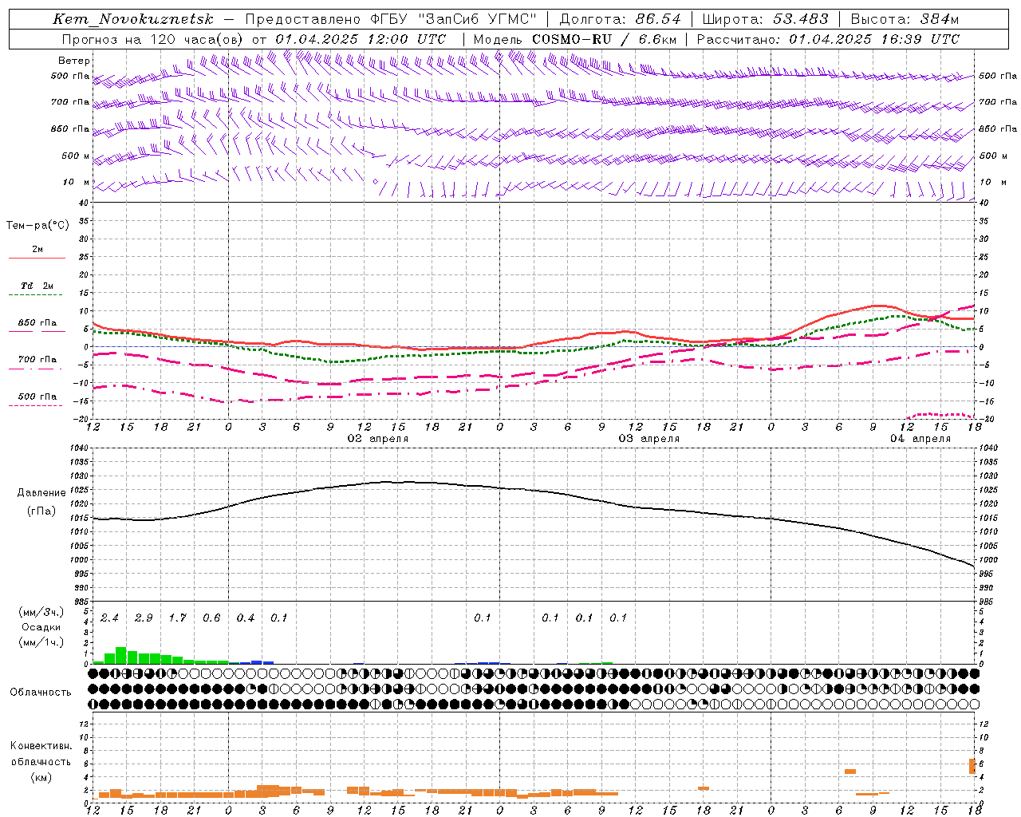
Task: Click the Осадки precipitation label
Action: (41, 627)
